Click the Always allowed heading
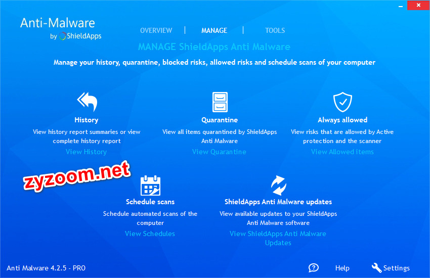Image resolution: width=430 pixels, height=278 pixels. point(342,120)
